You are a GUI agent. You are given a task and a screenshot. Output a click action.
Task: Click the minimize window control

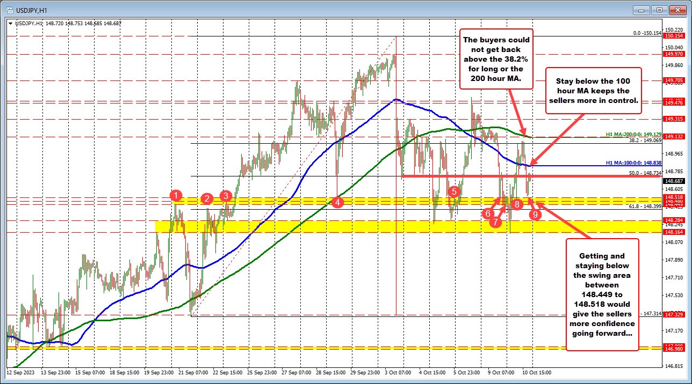641,10
